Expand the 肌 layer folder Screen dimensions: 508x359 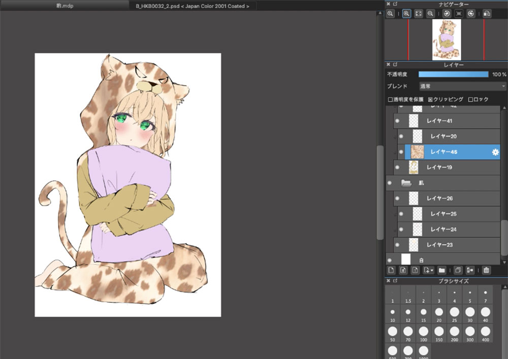[406, 183]
